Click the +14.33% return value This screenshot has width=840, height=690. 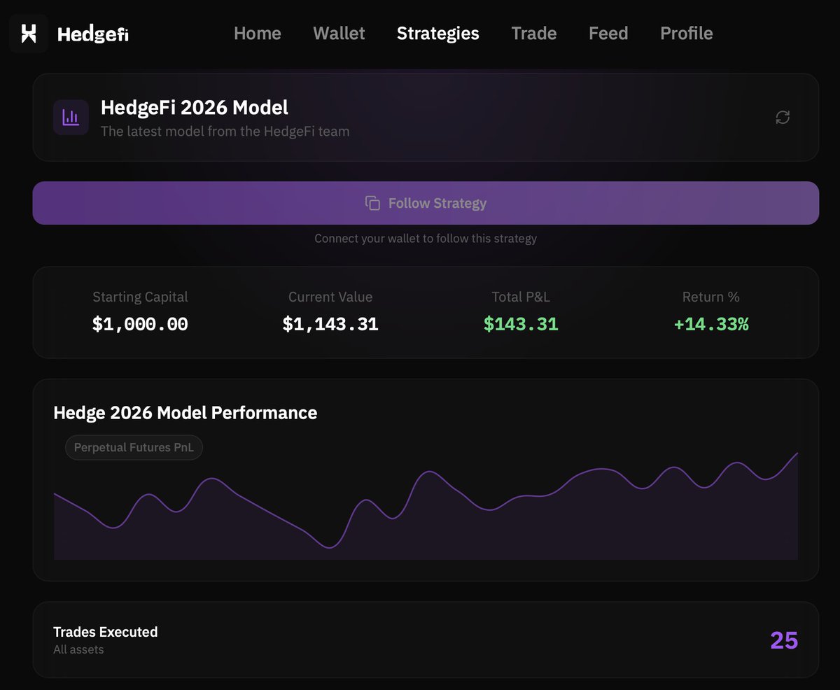[711, 324]
